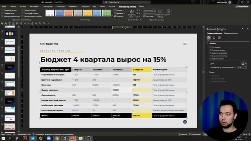The width and height of the screenshot is (251, 141).
Task: Apply the light blue table style
Action: click(x=97, y=13)
